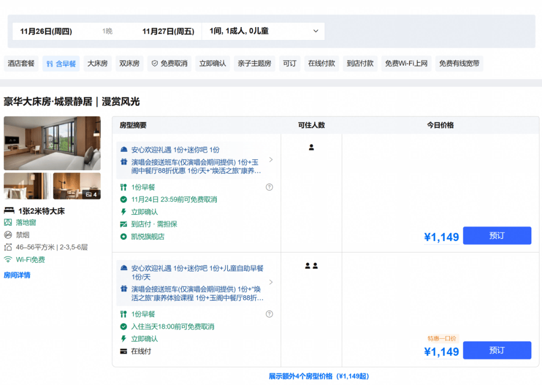Click the 可订 availability filter
542x385 pixels.
click(290, 64)
